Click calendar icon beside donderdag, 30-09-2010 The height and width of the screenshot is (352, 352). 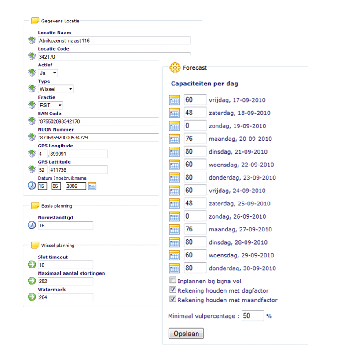click(x=174, y=268)
